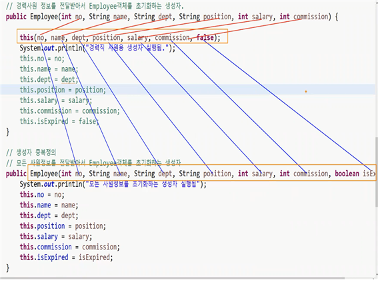The image size is (378, 282).
Task: Click the comment "// 생성자 중복정의"
Action: [x=31, y=152]
